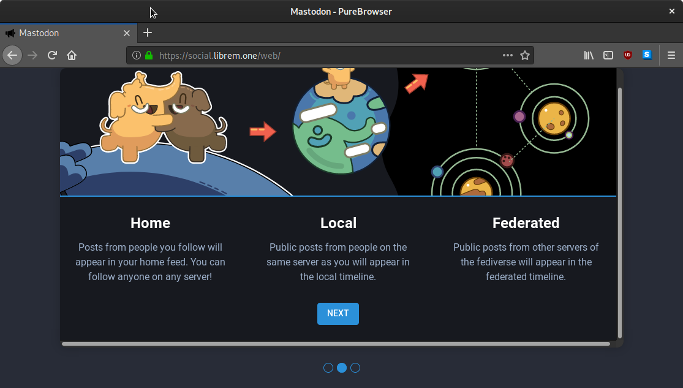
Task: Close the PureBrowser window
Action: tap(672, 11)
